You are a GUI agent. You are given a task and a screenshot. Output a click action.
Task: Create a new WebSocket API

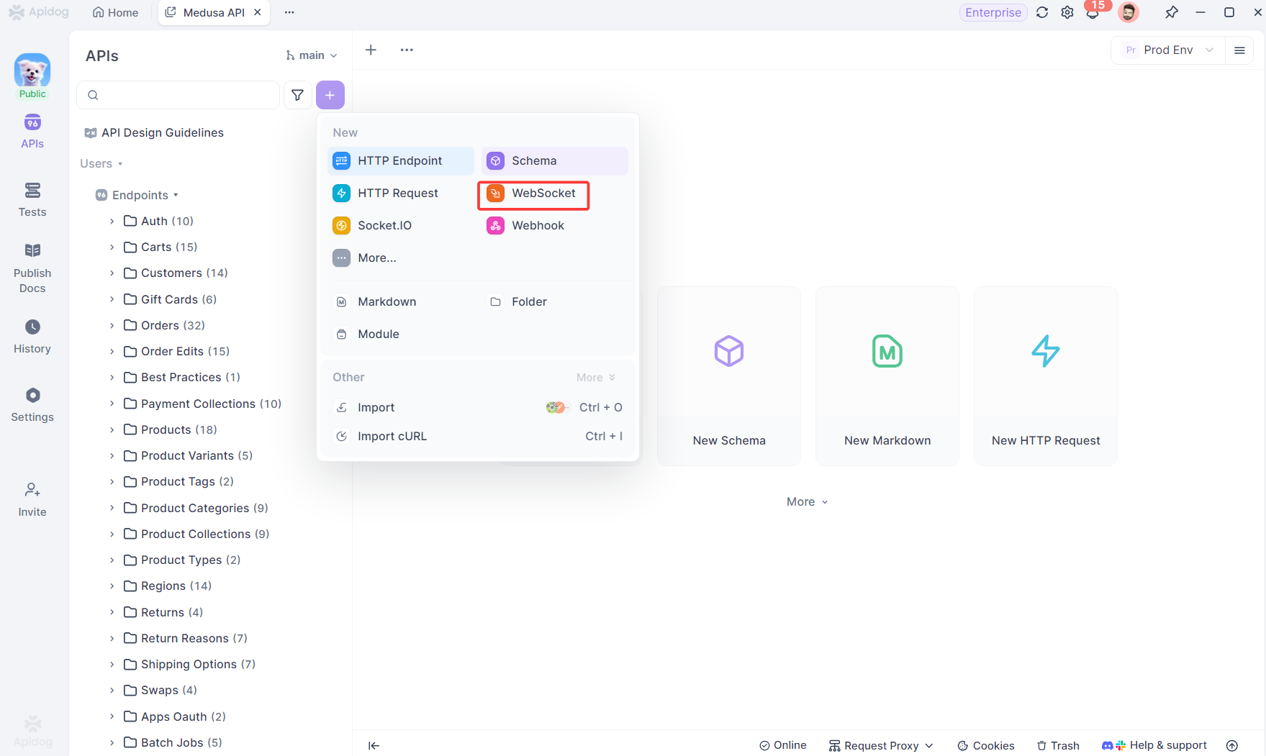pos(533,195)
